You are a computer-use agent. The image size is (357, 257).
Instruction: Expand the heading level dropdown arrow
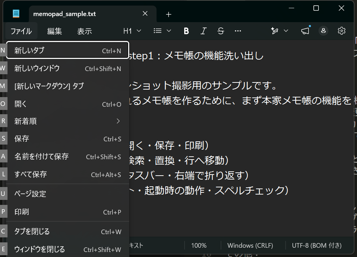pyautogui.click(x=139, y=31)
